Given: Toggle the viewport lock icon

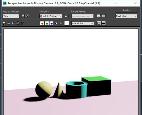Looking at the screenshot, I should 66,16.
